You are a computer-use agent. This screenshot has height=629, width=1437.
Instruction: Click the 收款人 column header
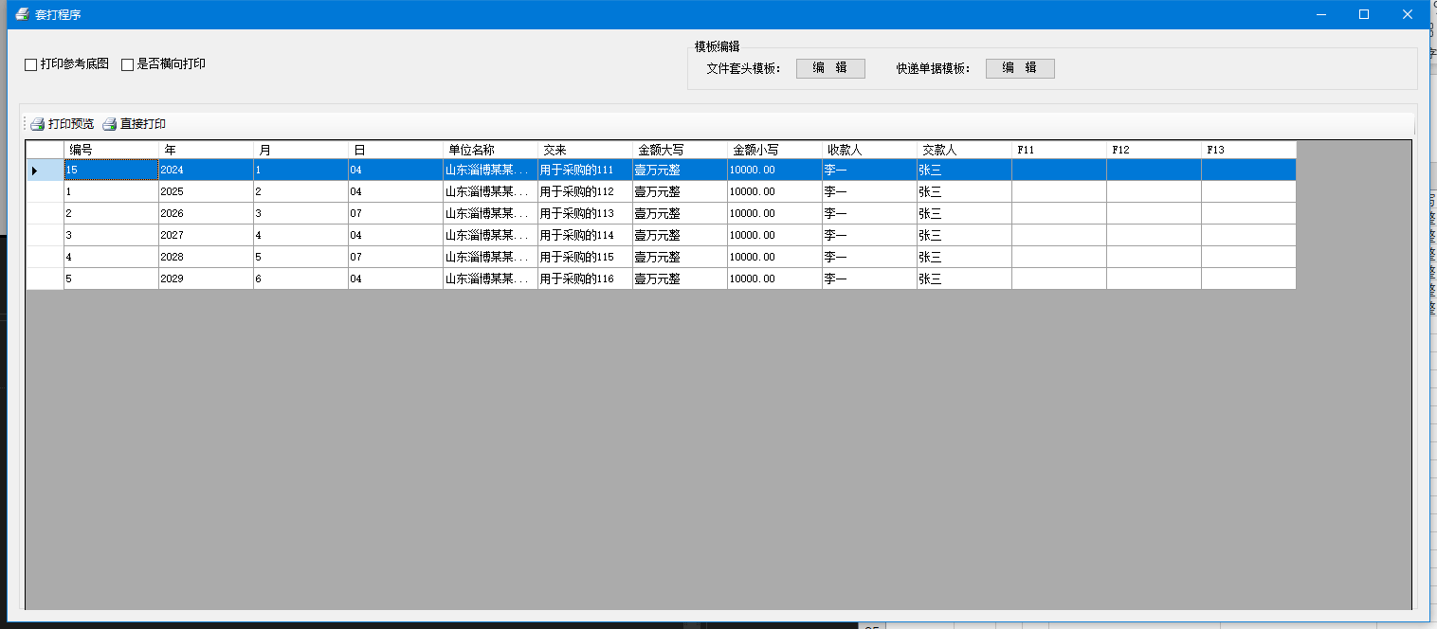(869, 150)
